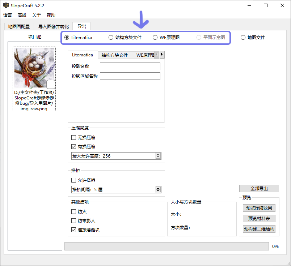Click the right arrow to scroll format tabs
This screenshot has width=291, height=266.
pos(161,55)
